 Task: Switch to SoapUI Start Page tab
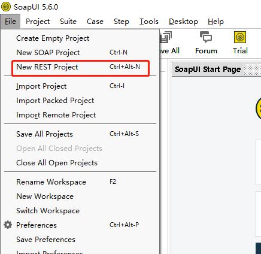pyautogui.click(x=208, y=69)
